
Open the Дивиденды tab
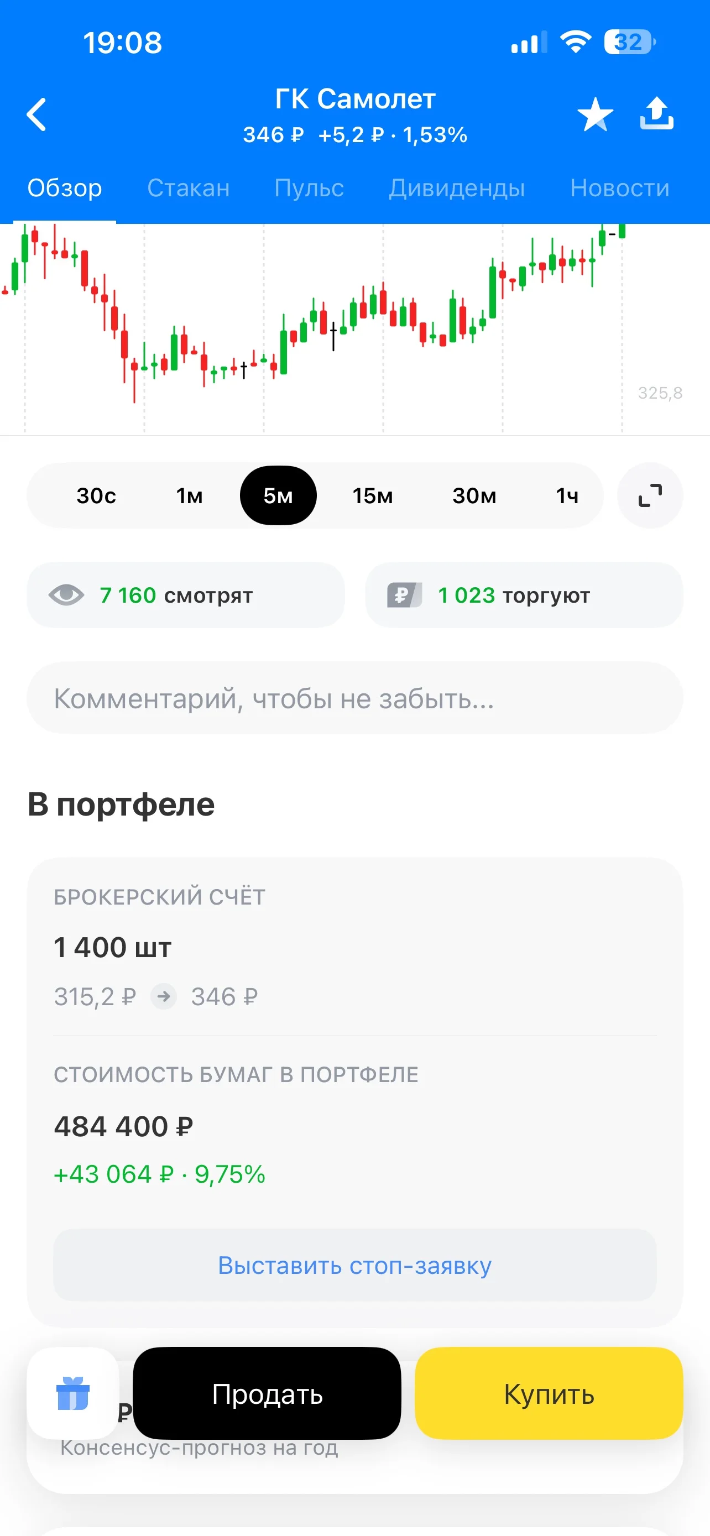[457, 188]
